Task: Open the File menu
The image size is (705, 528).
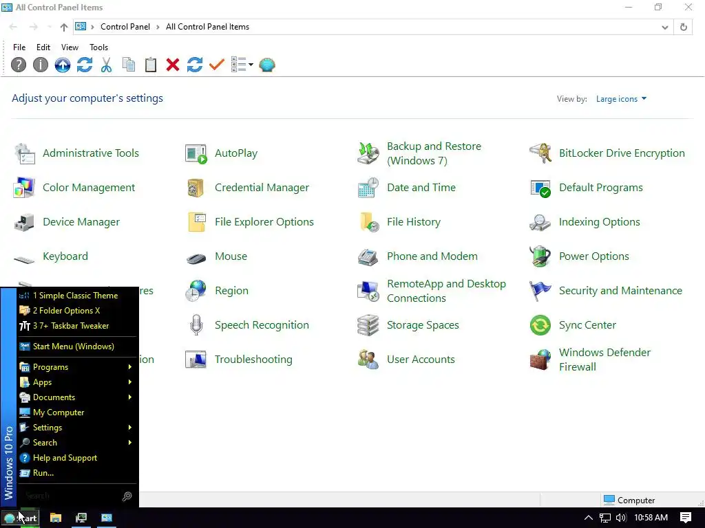Action: 19,47
